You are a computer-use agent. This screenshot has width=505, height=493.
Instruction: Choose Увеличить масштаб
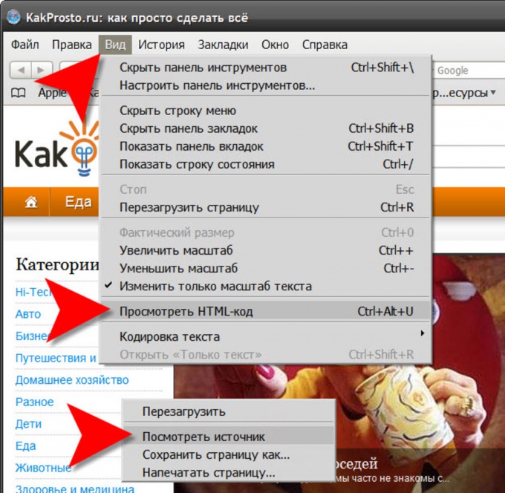266,250
